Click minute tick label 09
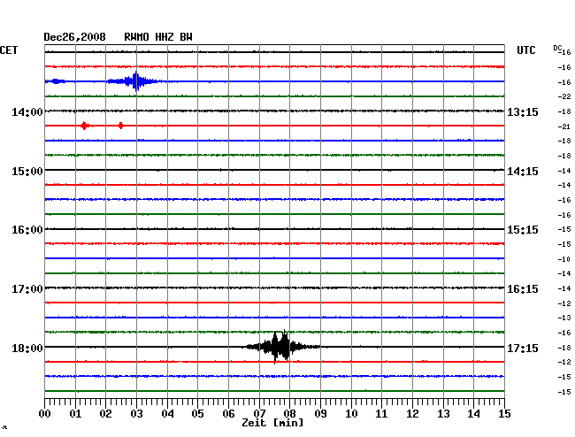Screen dimensions: 575x437 (320, 414)
